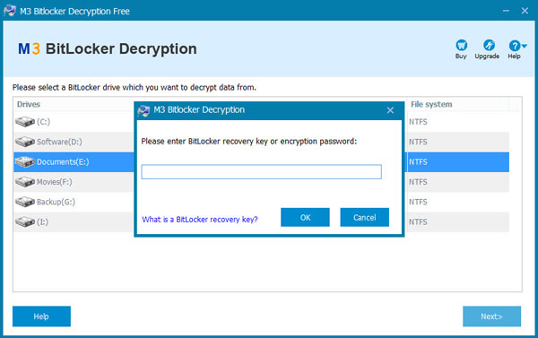Select the (C:) drive icon

pos(25,121)
